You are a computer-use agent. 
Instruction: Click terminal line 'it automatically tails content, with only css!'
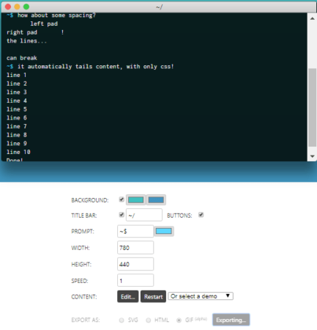95,67
